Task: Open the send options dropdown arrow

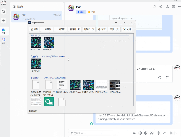Action: pyautogui.click(x=176, y=133)
